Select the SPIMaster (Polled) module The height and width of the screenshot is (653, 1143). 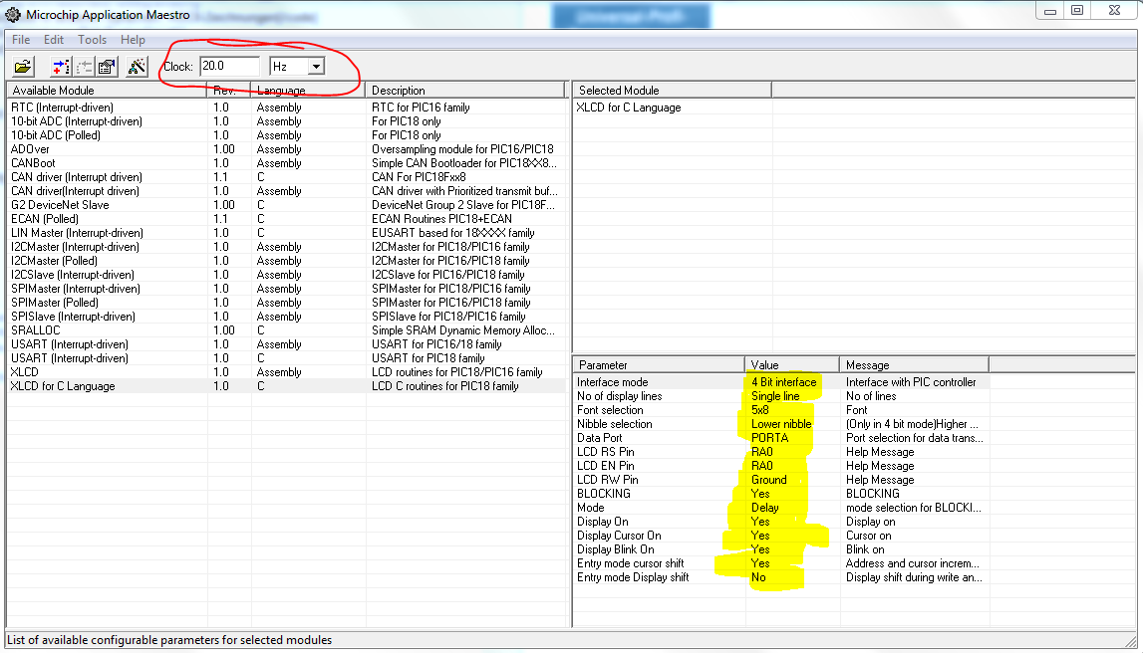(286, 303)
